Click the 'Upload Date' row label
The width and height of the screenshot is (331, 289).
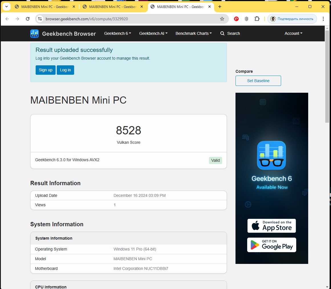point(46,195)
